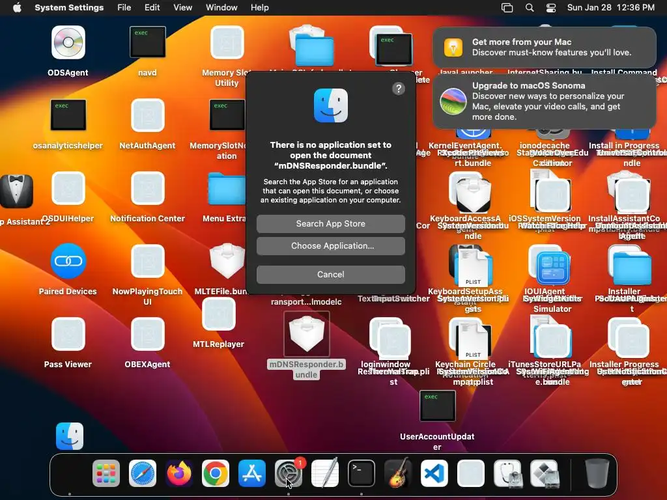Viewport: 667px width, 500px height.
Task: Select the mDNSResponder.bundle icon
Action: 306,334
